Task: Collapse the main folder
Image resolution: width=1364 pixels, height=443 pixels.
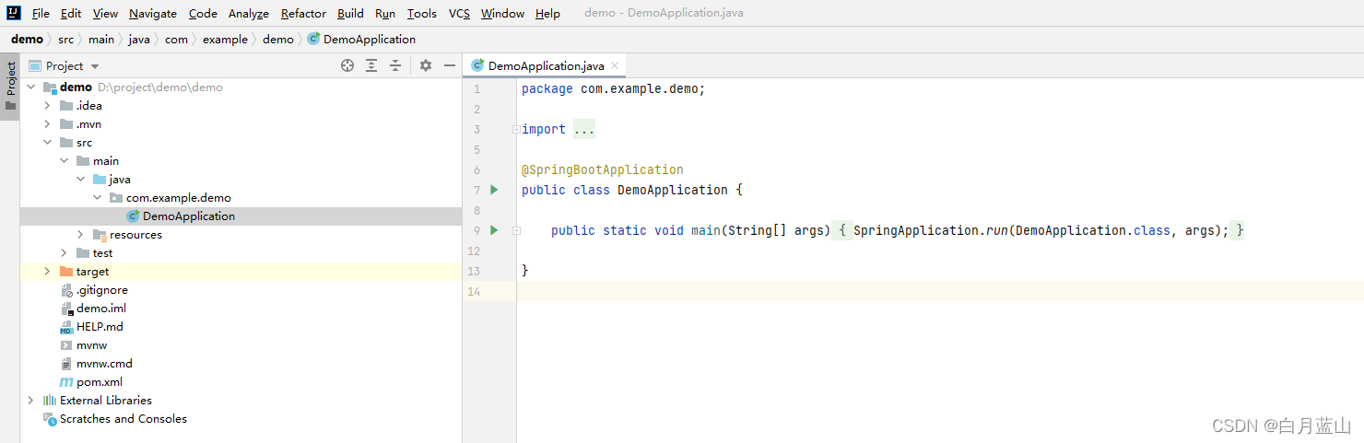Action: click(x=64, y=161)
